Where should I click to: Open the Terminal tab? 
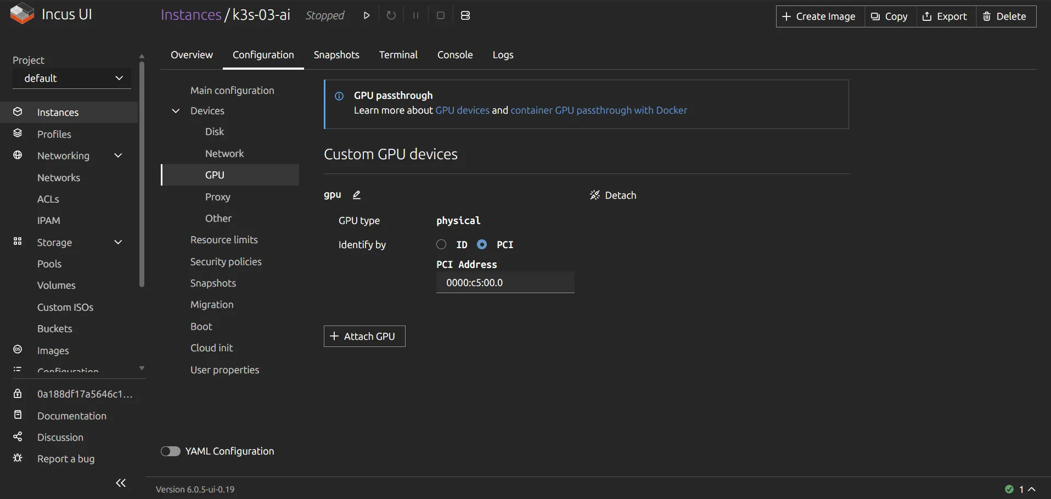(x=398, y=55)
